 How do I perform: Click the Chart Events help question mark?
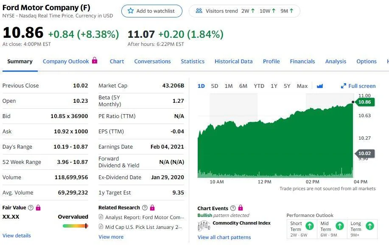click(233, 208)
